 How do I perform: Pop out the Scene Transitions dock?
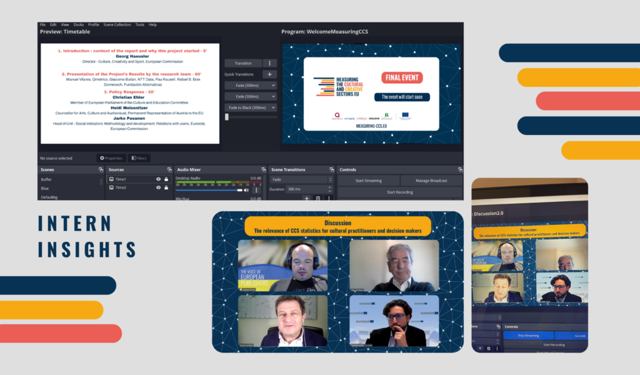click(x=332, y=170)
